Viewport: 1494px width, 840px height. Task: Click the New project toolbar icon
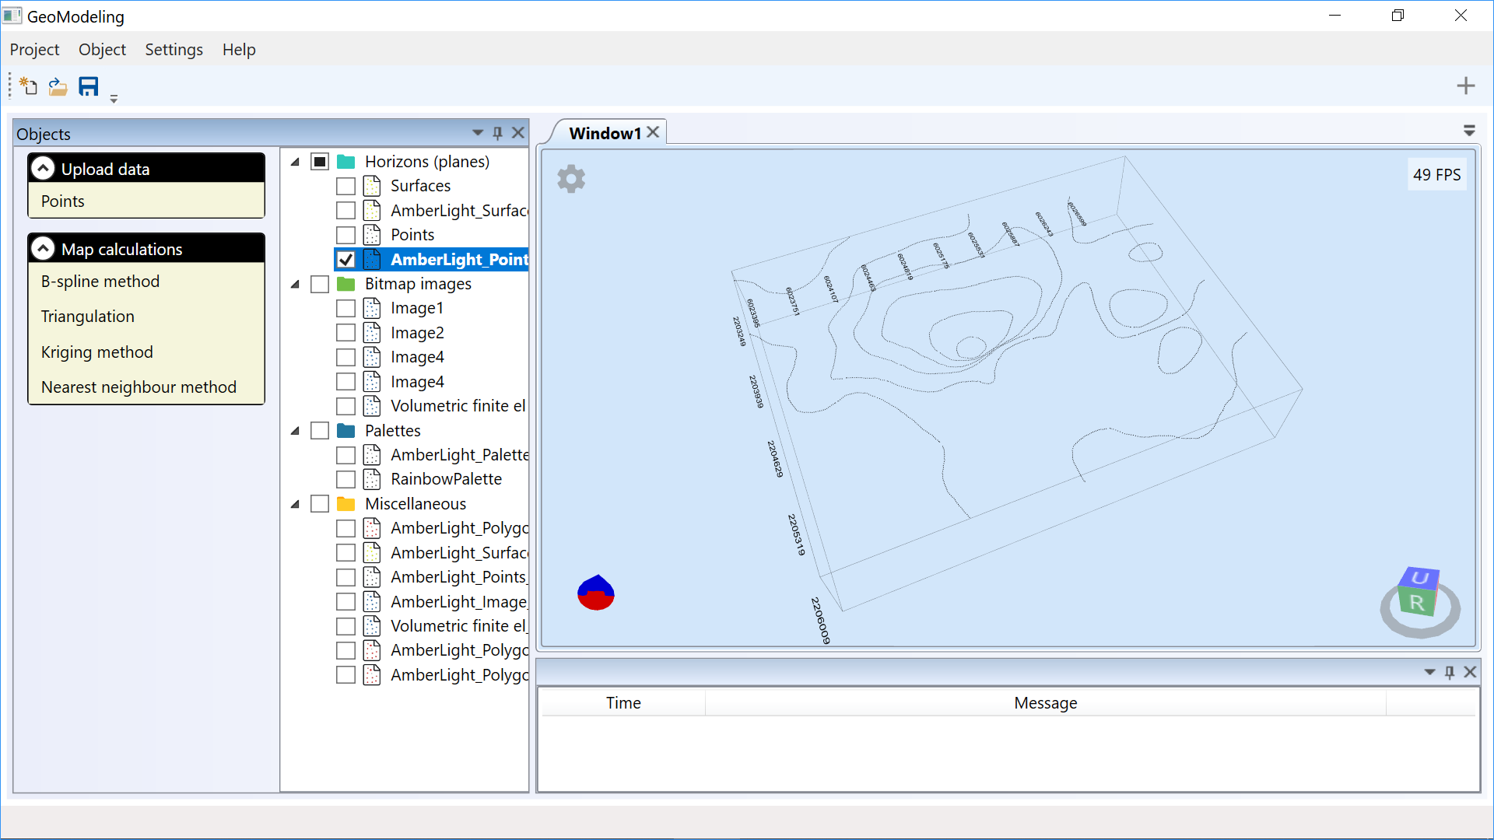point(29,86)
